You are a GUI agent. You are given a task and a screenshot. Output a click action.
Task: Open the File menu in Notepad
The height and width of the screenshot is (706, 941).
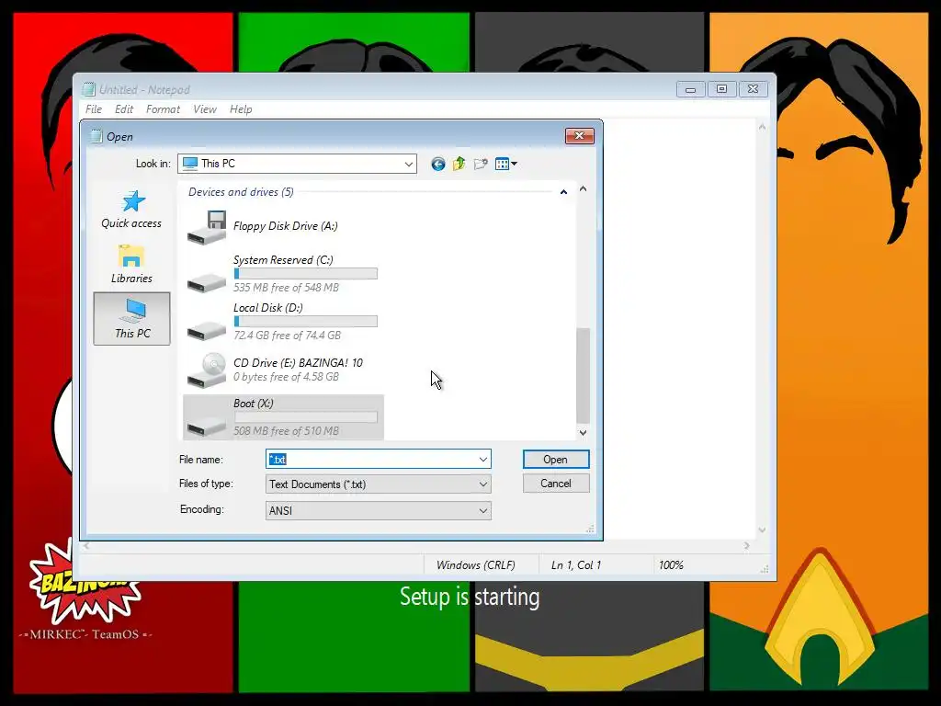[94, 109]
